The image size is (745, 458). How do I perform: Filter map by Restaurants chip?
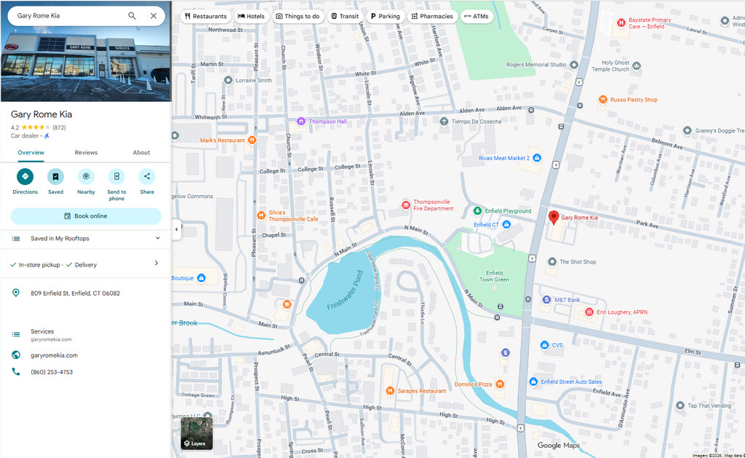click(x=206, y=16)
